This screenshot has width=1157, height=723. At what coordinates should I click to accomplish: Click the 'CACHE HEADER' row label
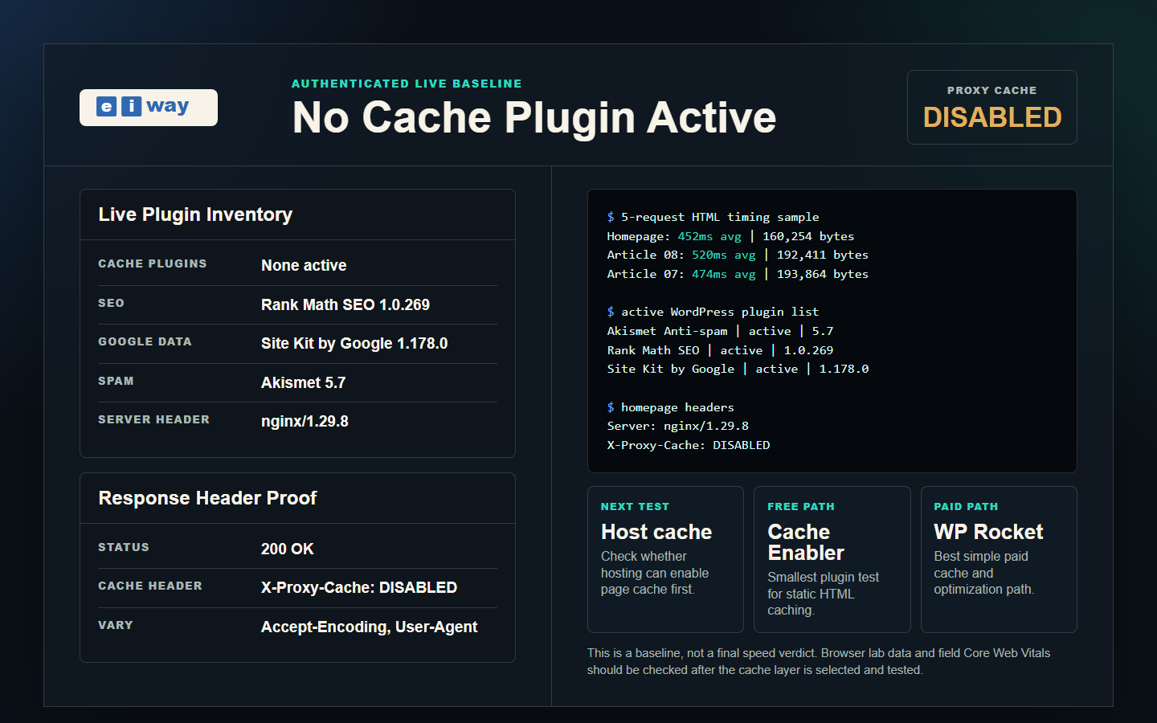click(150, 586)
